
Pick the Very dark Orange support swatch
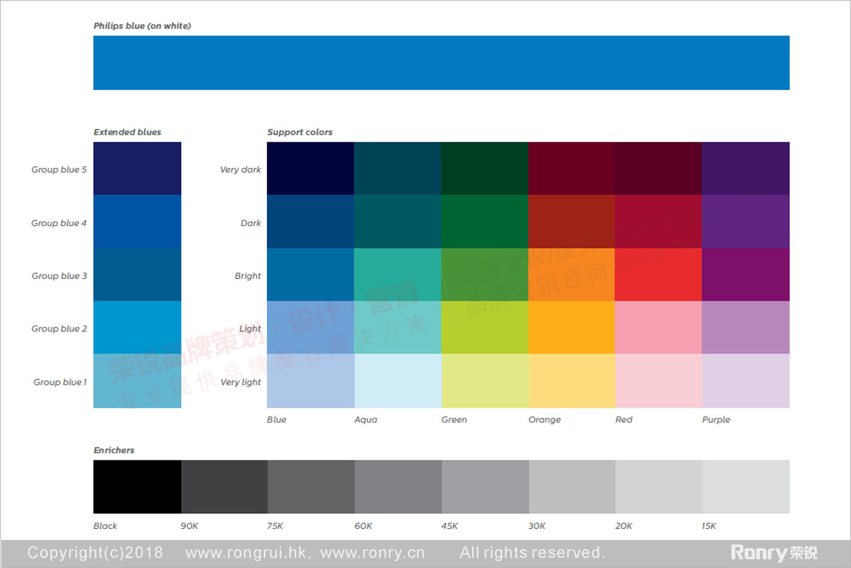tap(572, 168)
